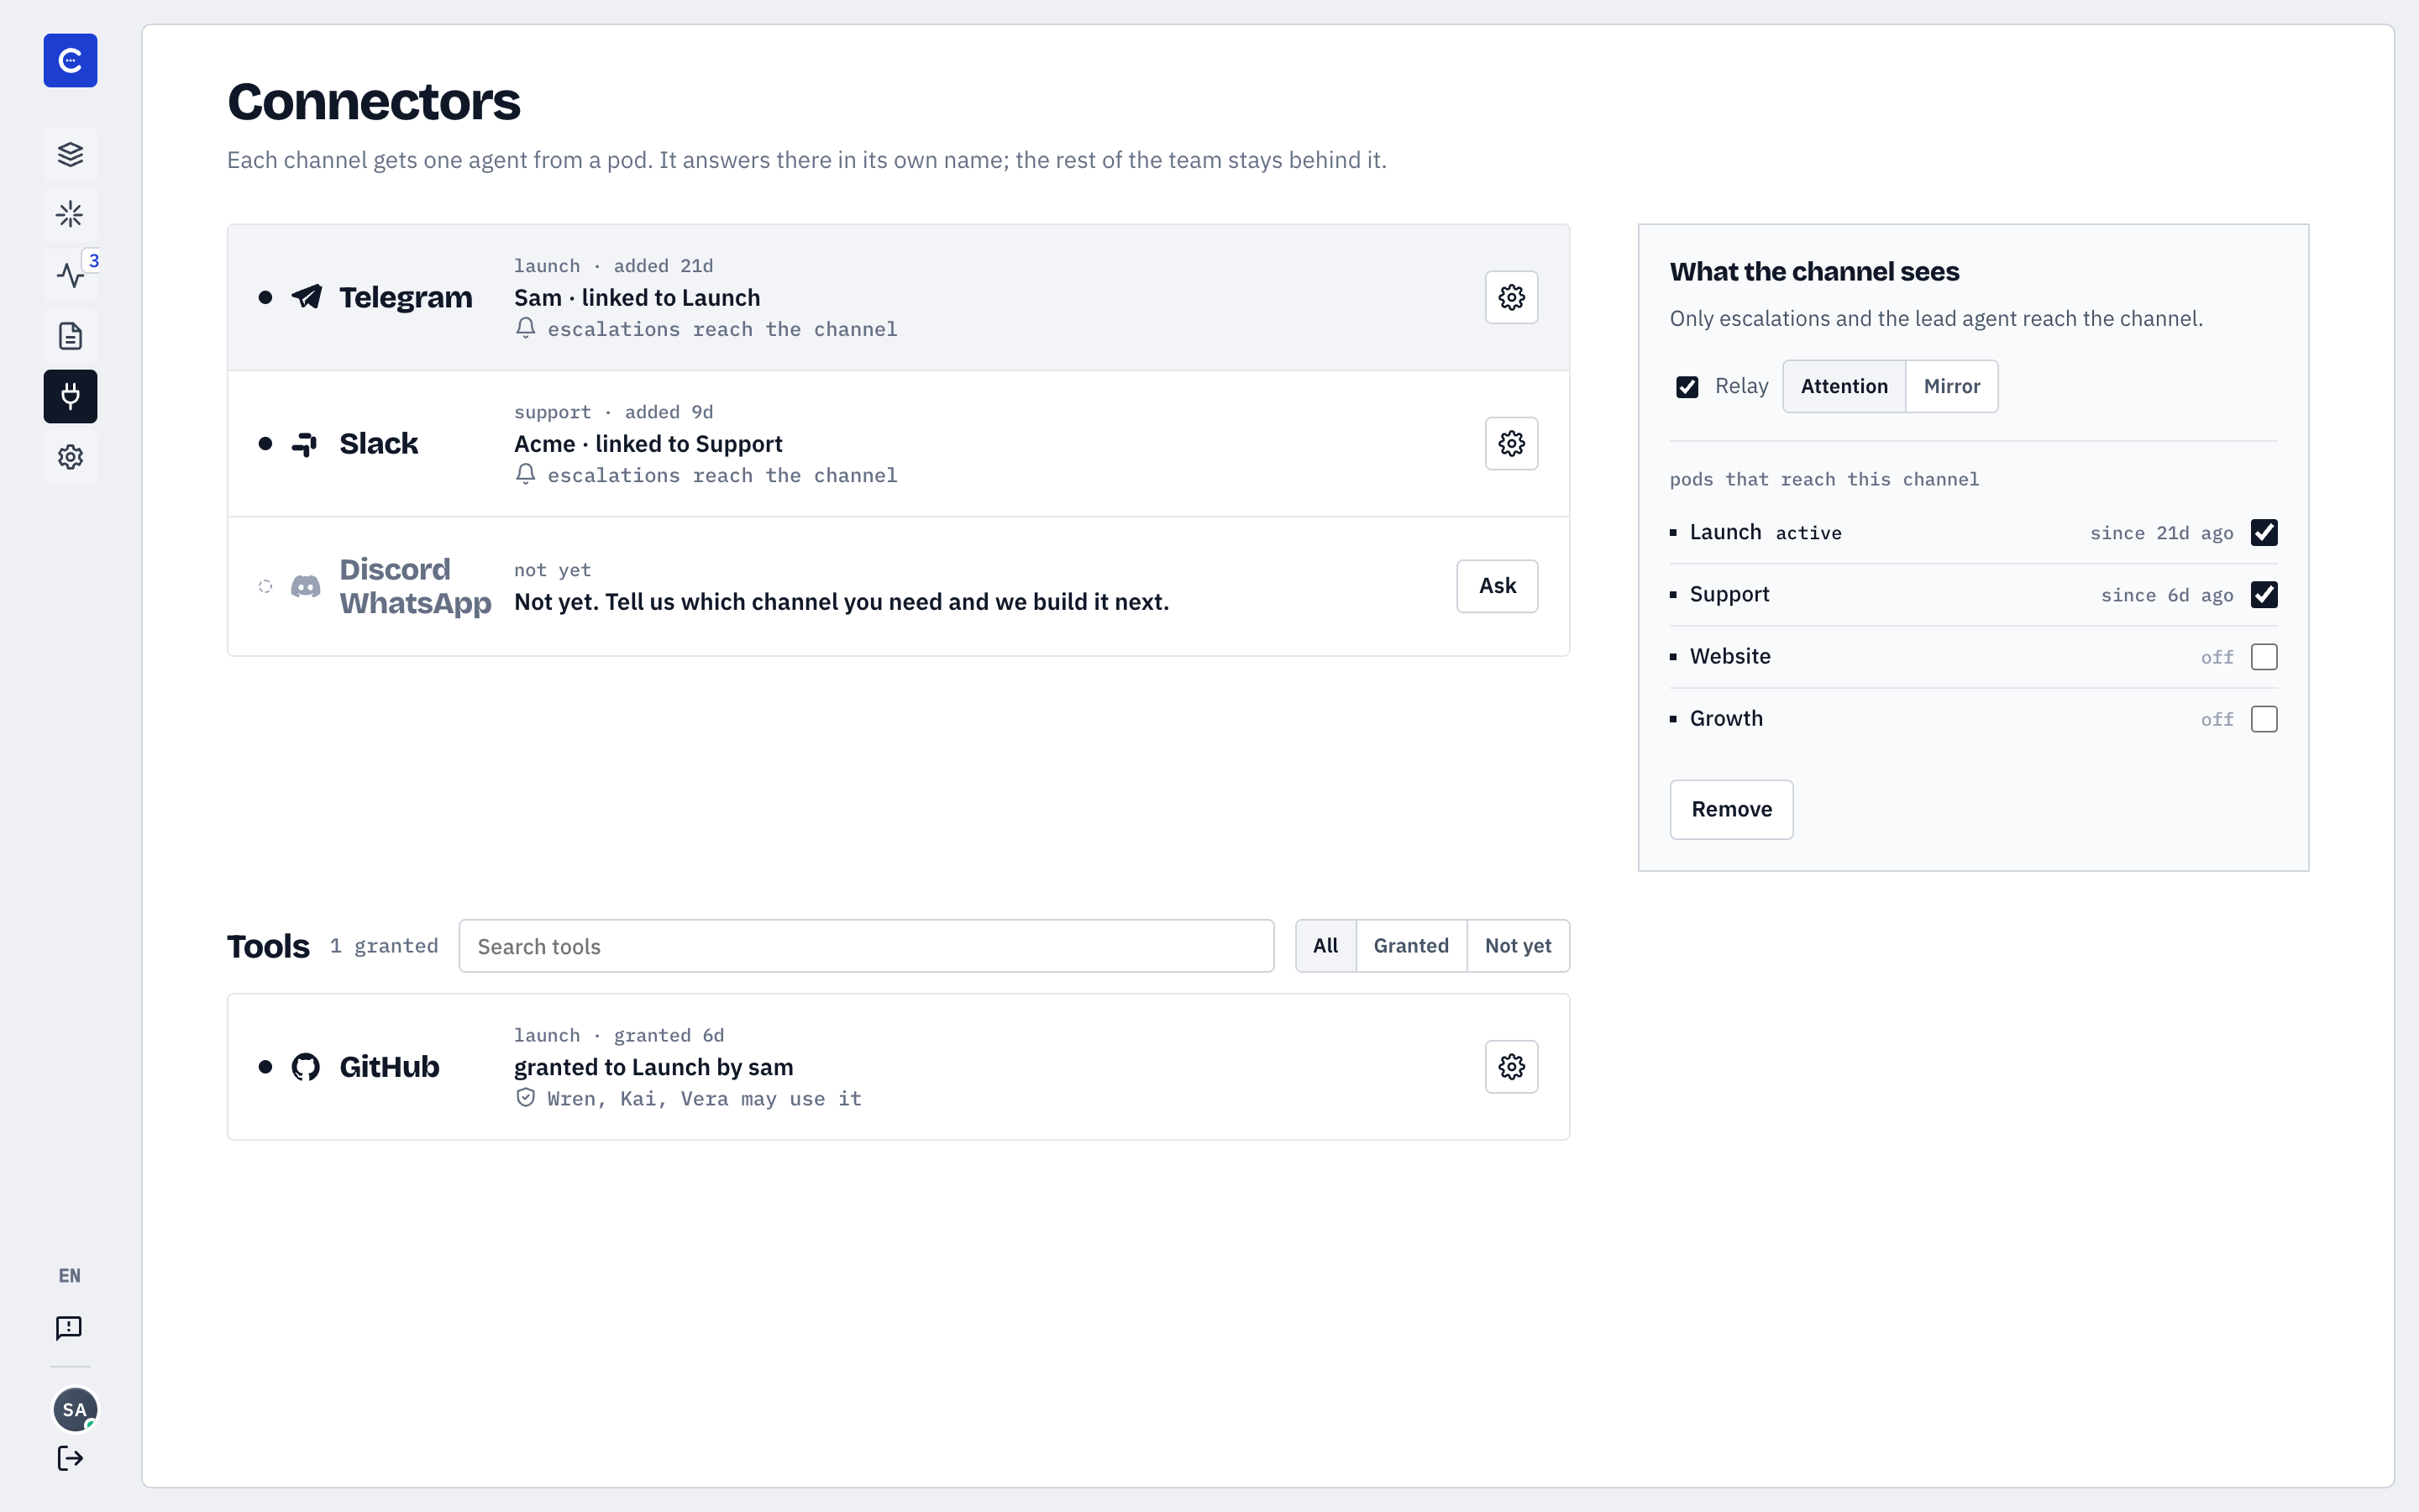Enable the Growth pod checkbox
This screenshot has height=1512, width=2419.
[2264, 718]
